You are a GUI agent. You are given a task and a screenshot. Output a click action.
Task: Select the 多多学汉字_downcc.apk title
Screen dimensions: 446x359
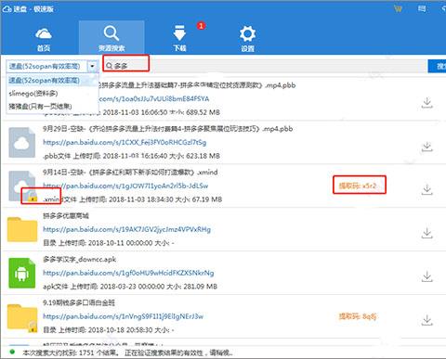click(x=80, y=259)
